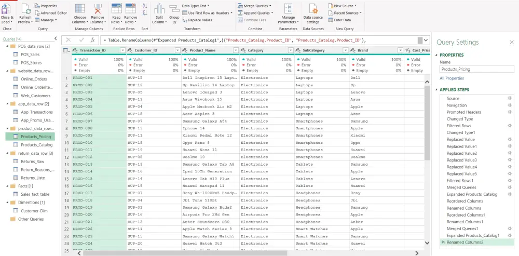Open gear settings for Merged Queries1 step
This screenshot has width=519, height=256.
coord(510,228)
